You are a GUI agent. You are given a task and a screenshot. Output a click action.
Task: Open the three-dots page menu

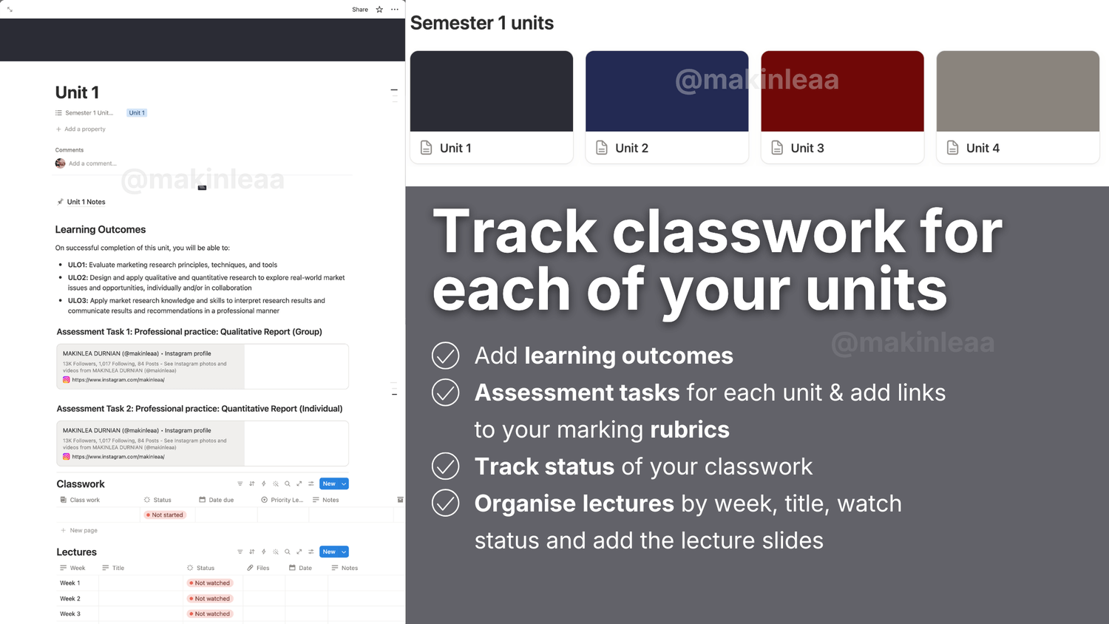(395, 10)
